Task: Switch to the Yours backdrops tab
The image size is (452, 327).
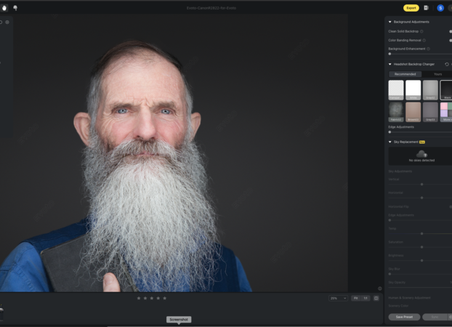Action: [x=437, y=74]
